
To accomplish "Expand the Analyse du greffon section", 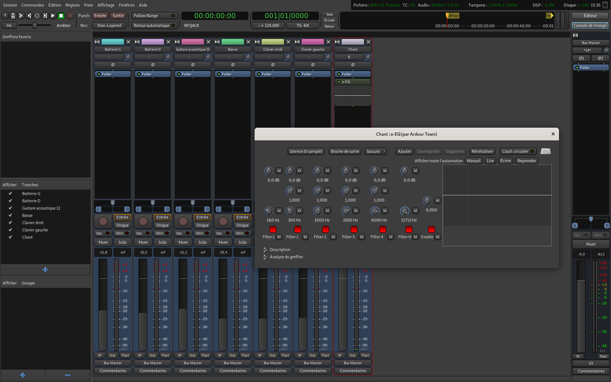I will point(265,257).
